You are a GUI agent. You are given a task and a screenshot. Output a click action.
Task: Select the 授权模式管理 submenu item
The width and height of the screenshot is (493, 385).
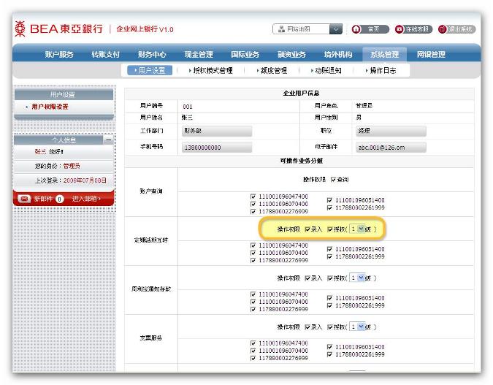212,71
